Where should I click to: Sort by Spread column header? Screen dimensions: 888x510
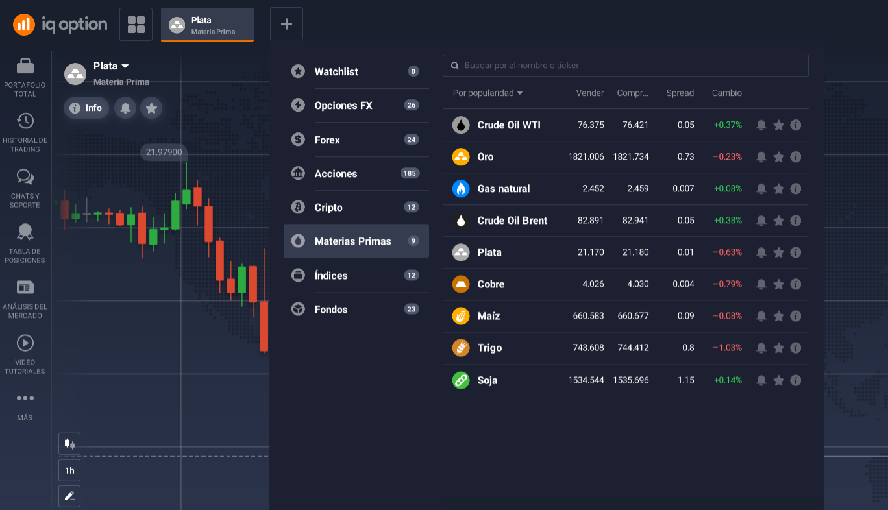[680, 93]
